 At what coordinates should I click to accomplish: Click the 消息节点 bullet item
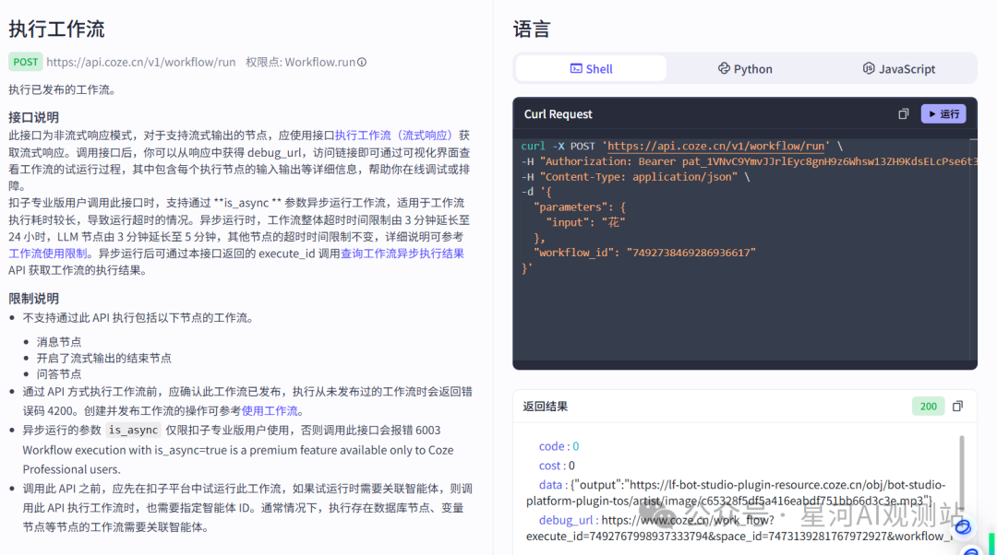click(58, 342)
